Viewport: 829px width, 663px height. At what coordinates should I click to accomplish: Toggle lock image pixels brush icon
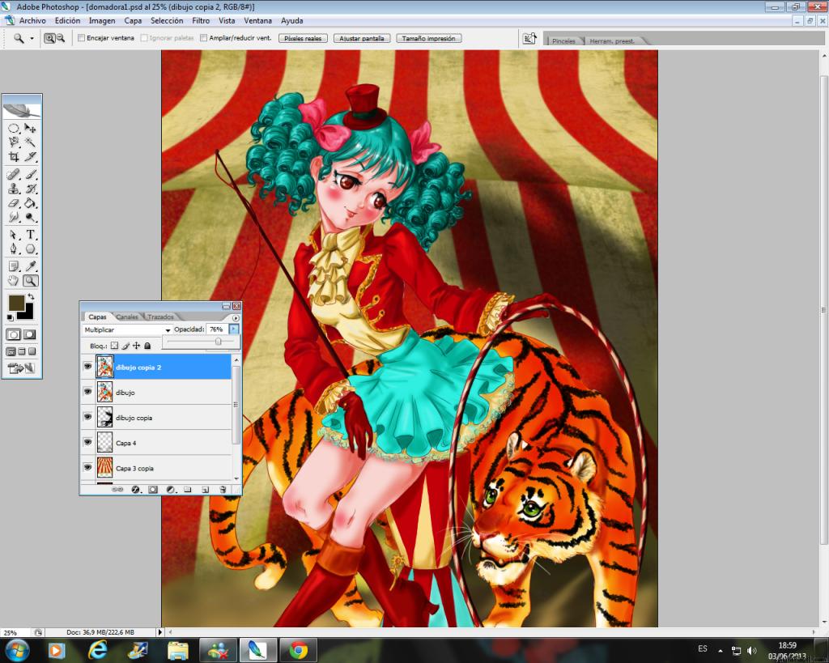pyautogui.click(x=125, y=346)
